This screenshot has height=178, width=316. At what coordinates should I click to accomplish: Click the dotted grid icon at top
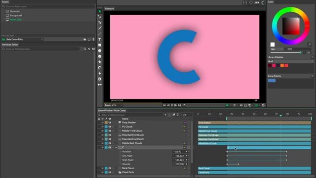(245, 2)
